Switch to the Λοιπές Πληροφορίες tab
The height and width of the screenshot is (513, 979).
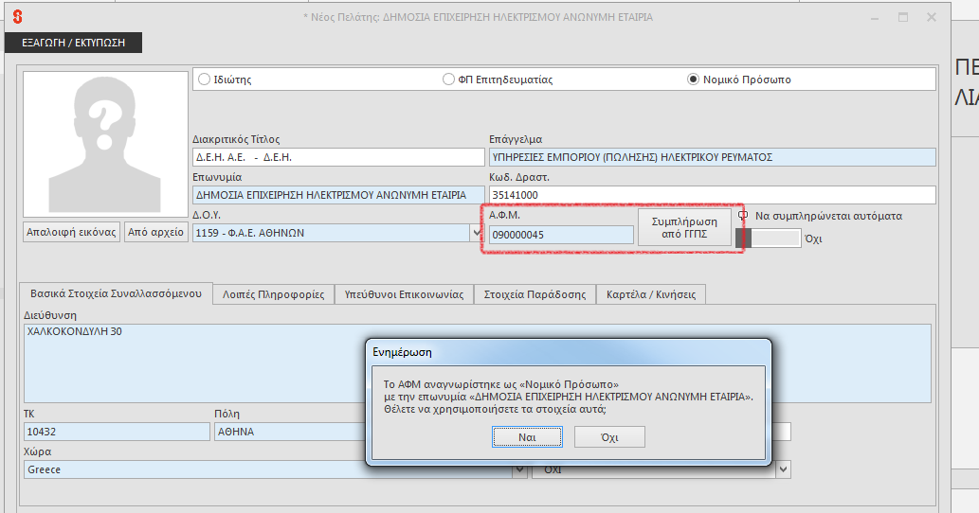coord(274,295)
